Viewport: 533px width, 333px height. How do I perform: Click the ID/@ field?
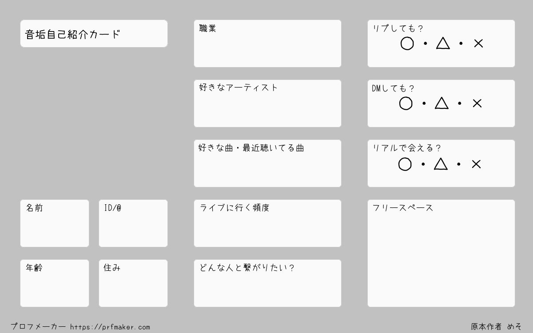133,223
